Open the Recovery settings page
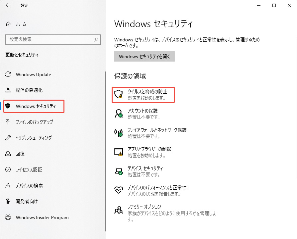The image size is (297, 239). click(8, 154)
